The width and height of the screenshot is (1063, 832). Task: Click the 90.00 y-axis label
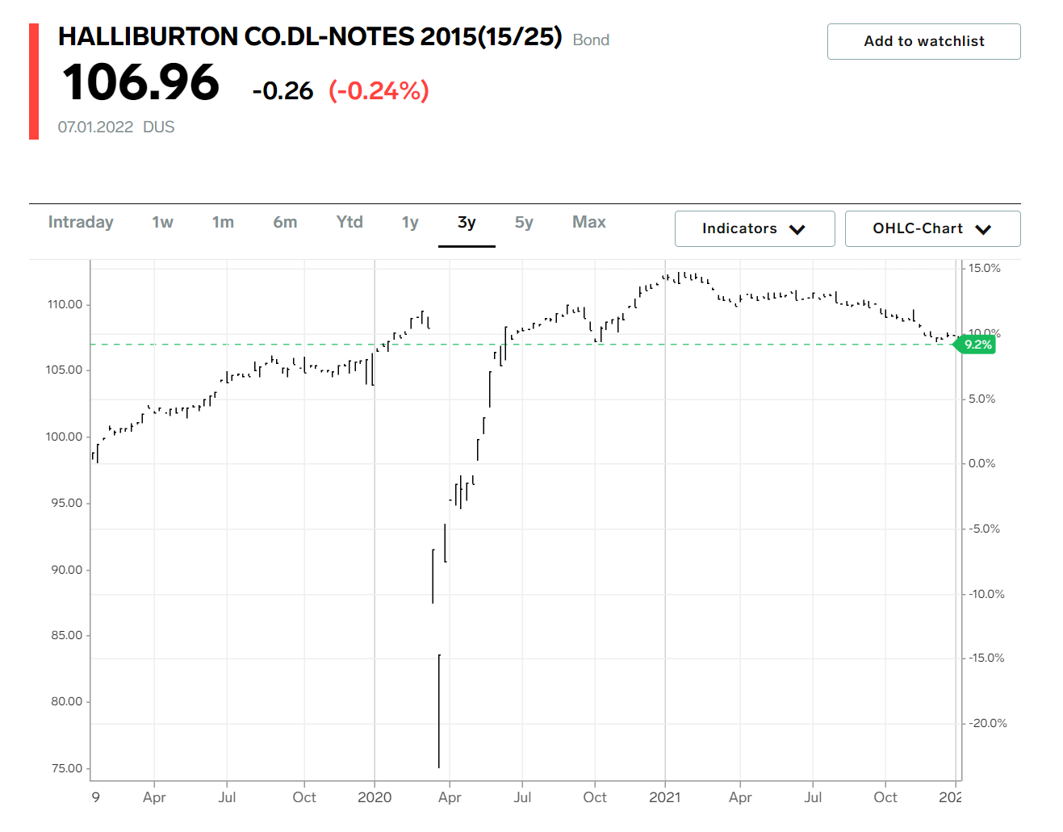point(67,570)
